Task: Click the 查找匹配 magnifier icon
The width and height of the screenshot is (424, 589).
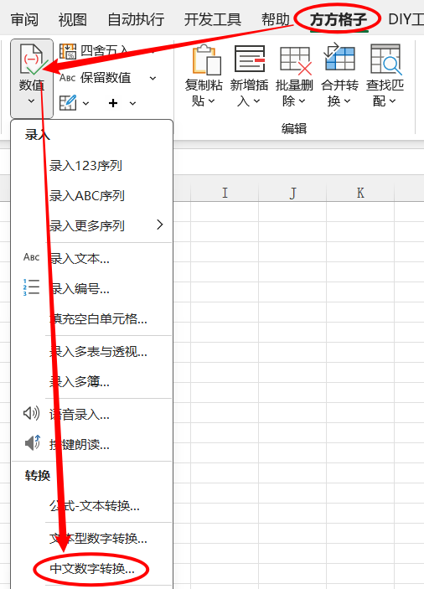Action: click(385, 59)
